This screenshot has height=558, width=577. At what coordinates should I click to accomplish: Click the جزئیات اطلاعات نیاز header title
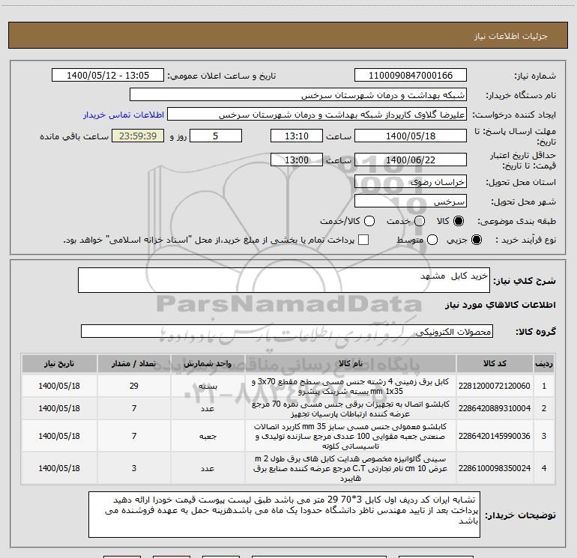(511, 36)
